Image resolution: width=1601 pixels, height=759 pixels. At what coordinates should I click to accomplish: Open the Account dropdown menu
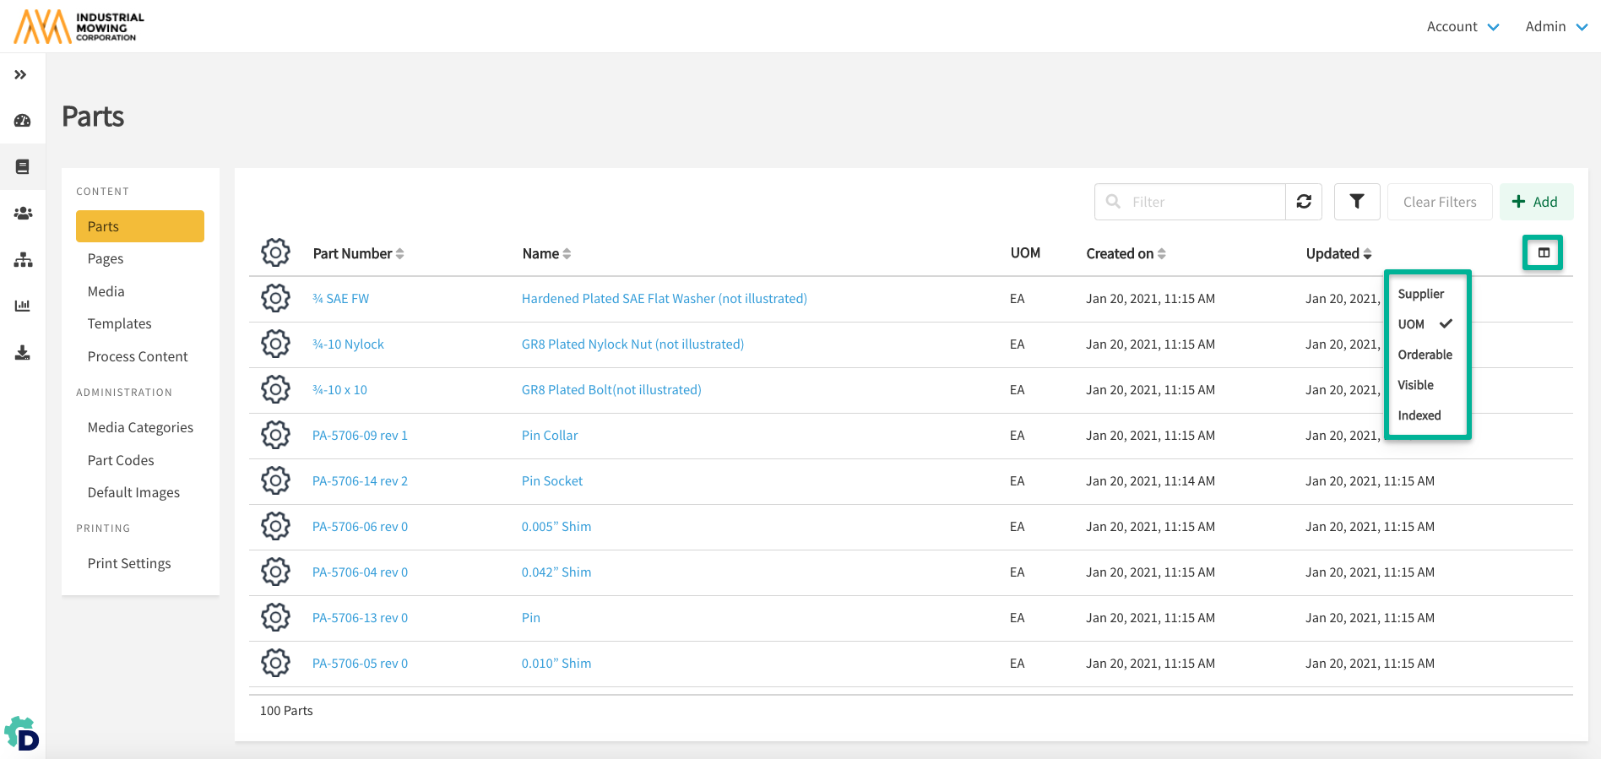coord(1462,27)
